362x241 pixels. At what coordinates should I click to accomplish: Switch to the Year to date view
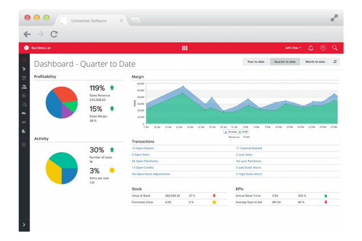[x=255, y=62]
